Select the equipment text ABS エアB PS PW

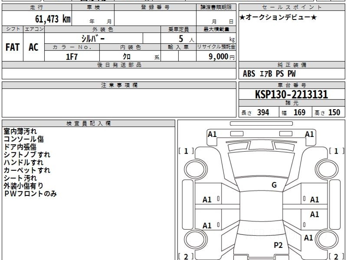pyautogui.click(x=269, y=74)
